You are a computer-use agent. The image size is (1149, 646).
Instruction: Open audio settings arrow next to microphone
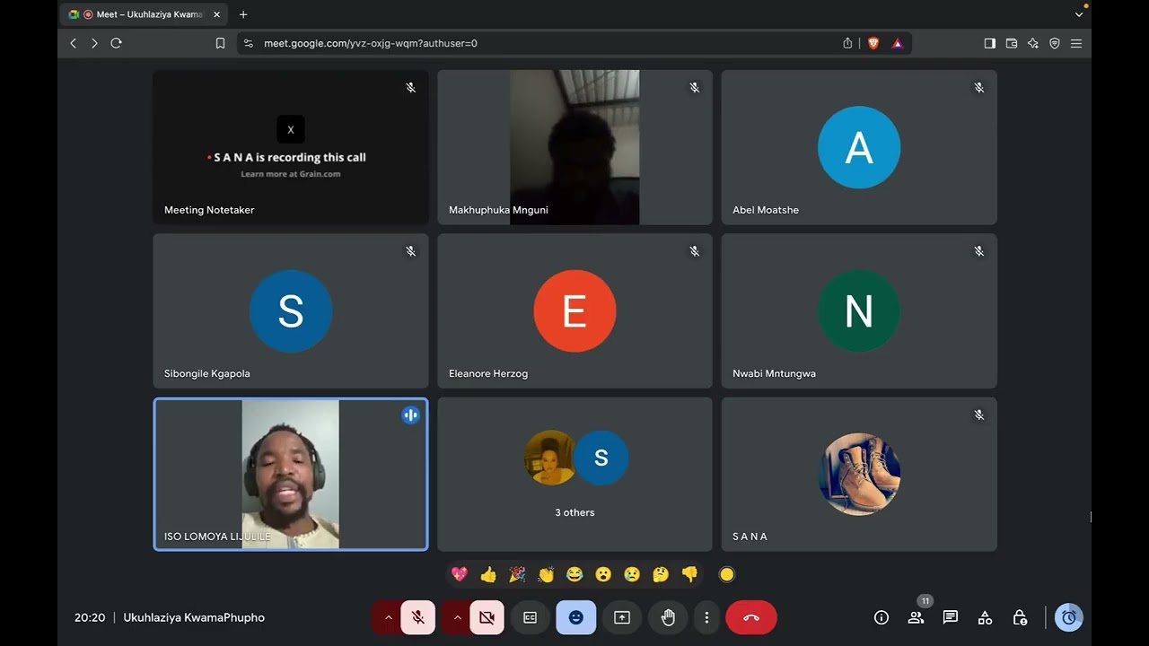click(388, 617)
